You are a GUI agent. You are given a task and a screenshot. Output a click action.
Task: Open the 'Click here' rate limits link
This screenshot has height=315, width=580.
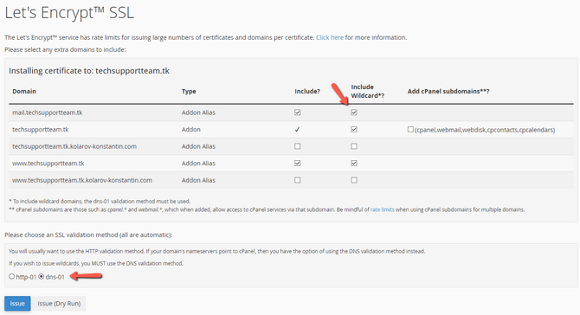(x=330, y=37)
